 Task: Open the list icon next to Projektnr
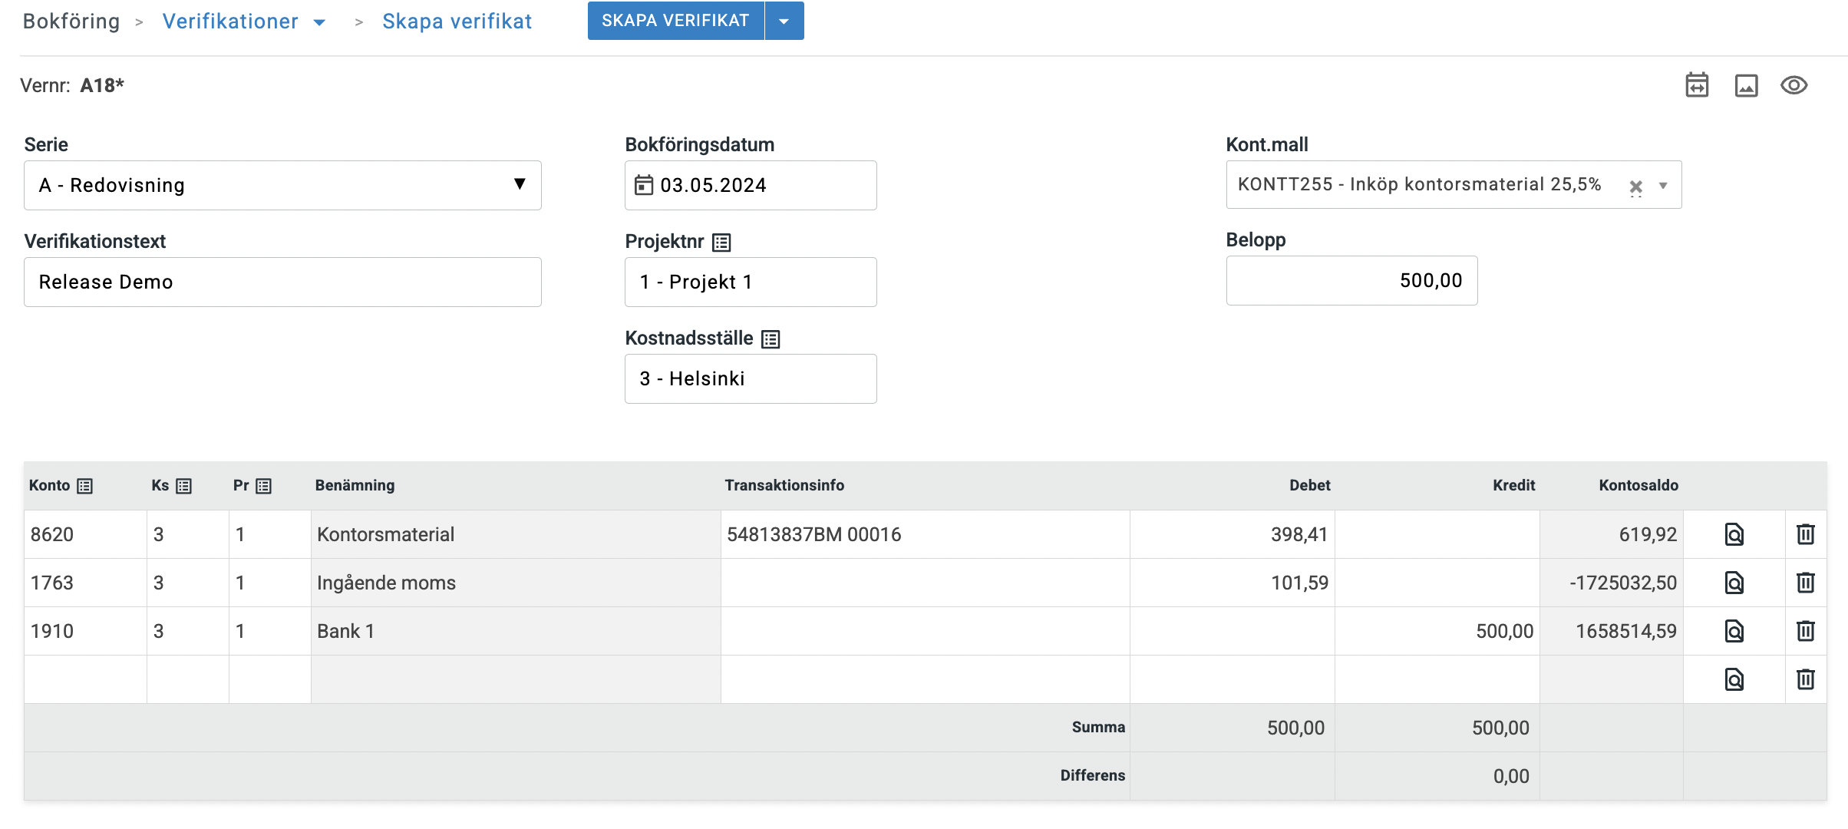click(721, 243)
